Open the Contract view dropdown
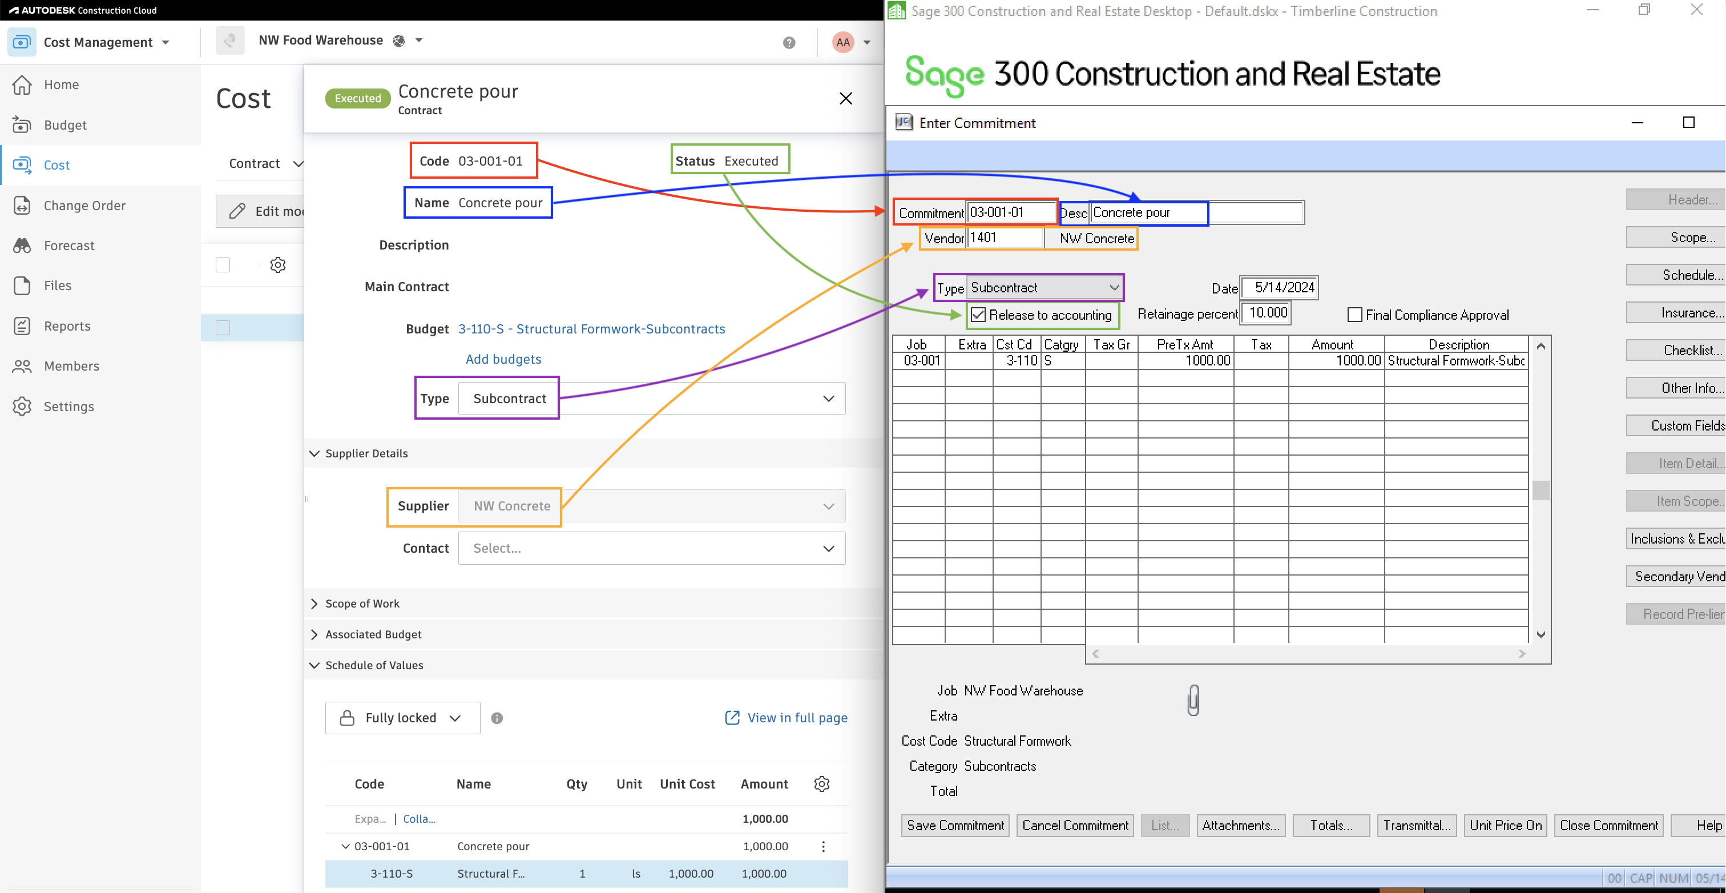The height and width of the screenshot is (893, 1726). pos(265,163)
